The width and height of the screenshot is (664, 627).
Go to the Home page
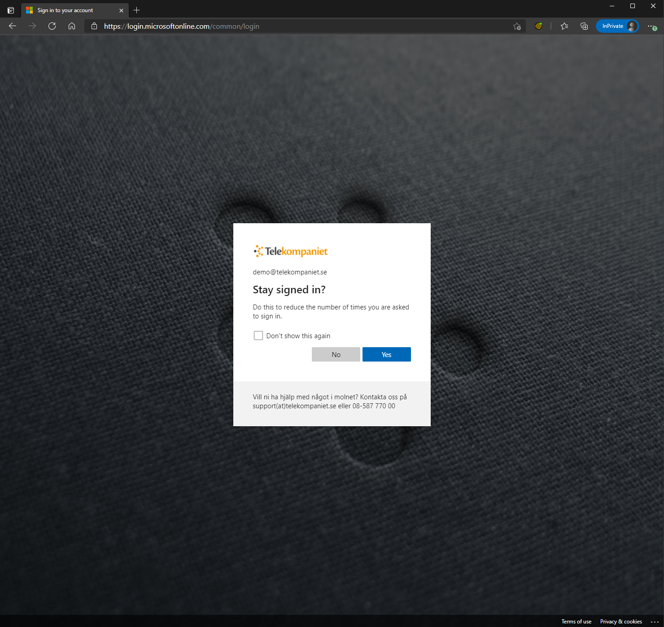tap(72, 26)
